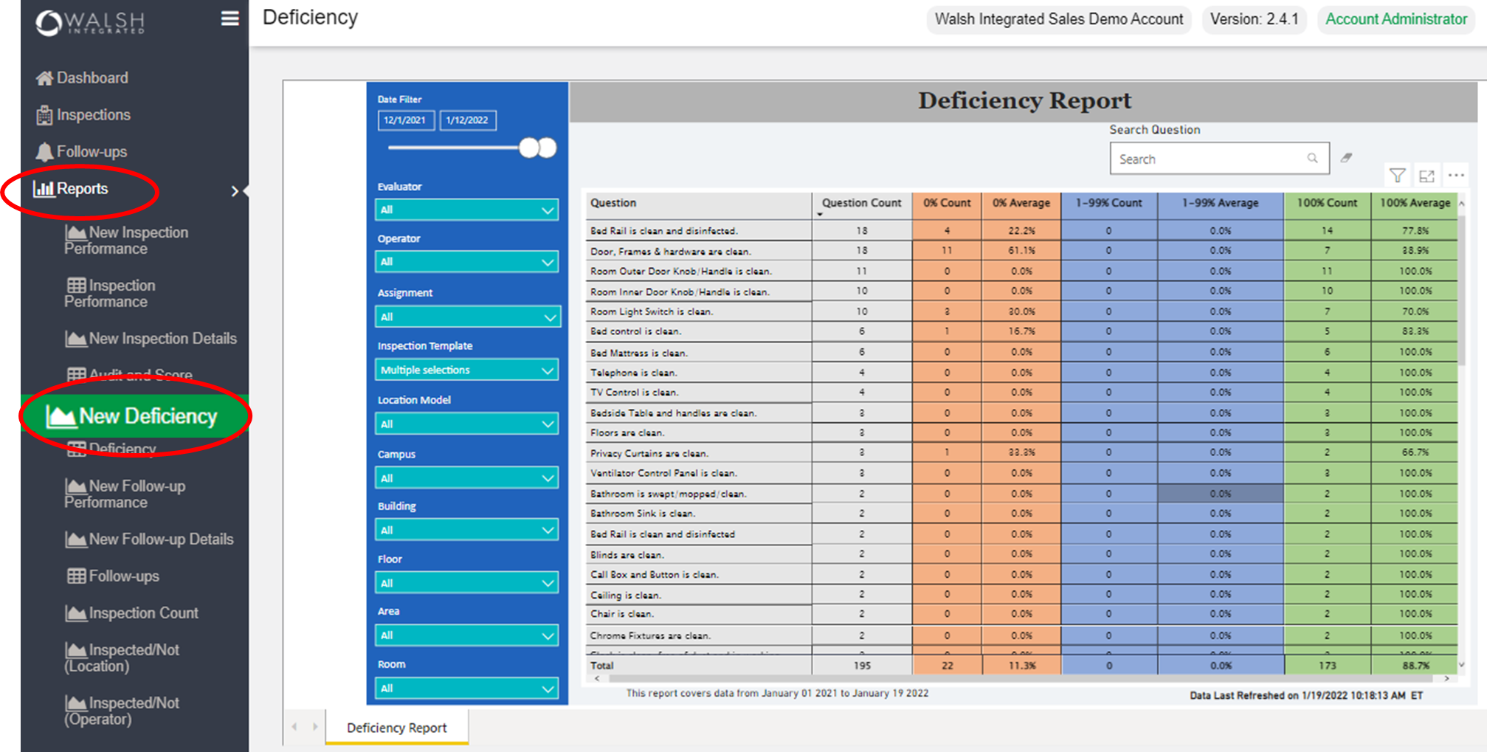Expand the Reports section chevron
This screenshot has height=752, width=1487.
click(x=235, y=190)
